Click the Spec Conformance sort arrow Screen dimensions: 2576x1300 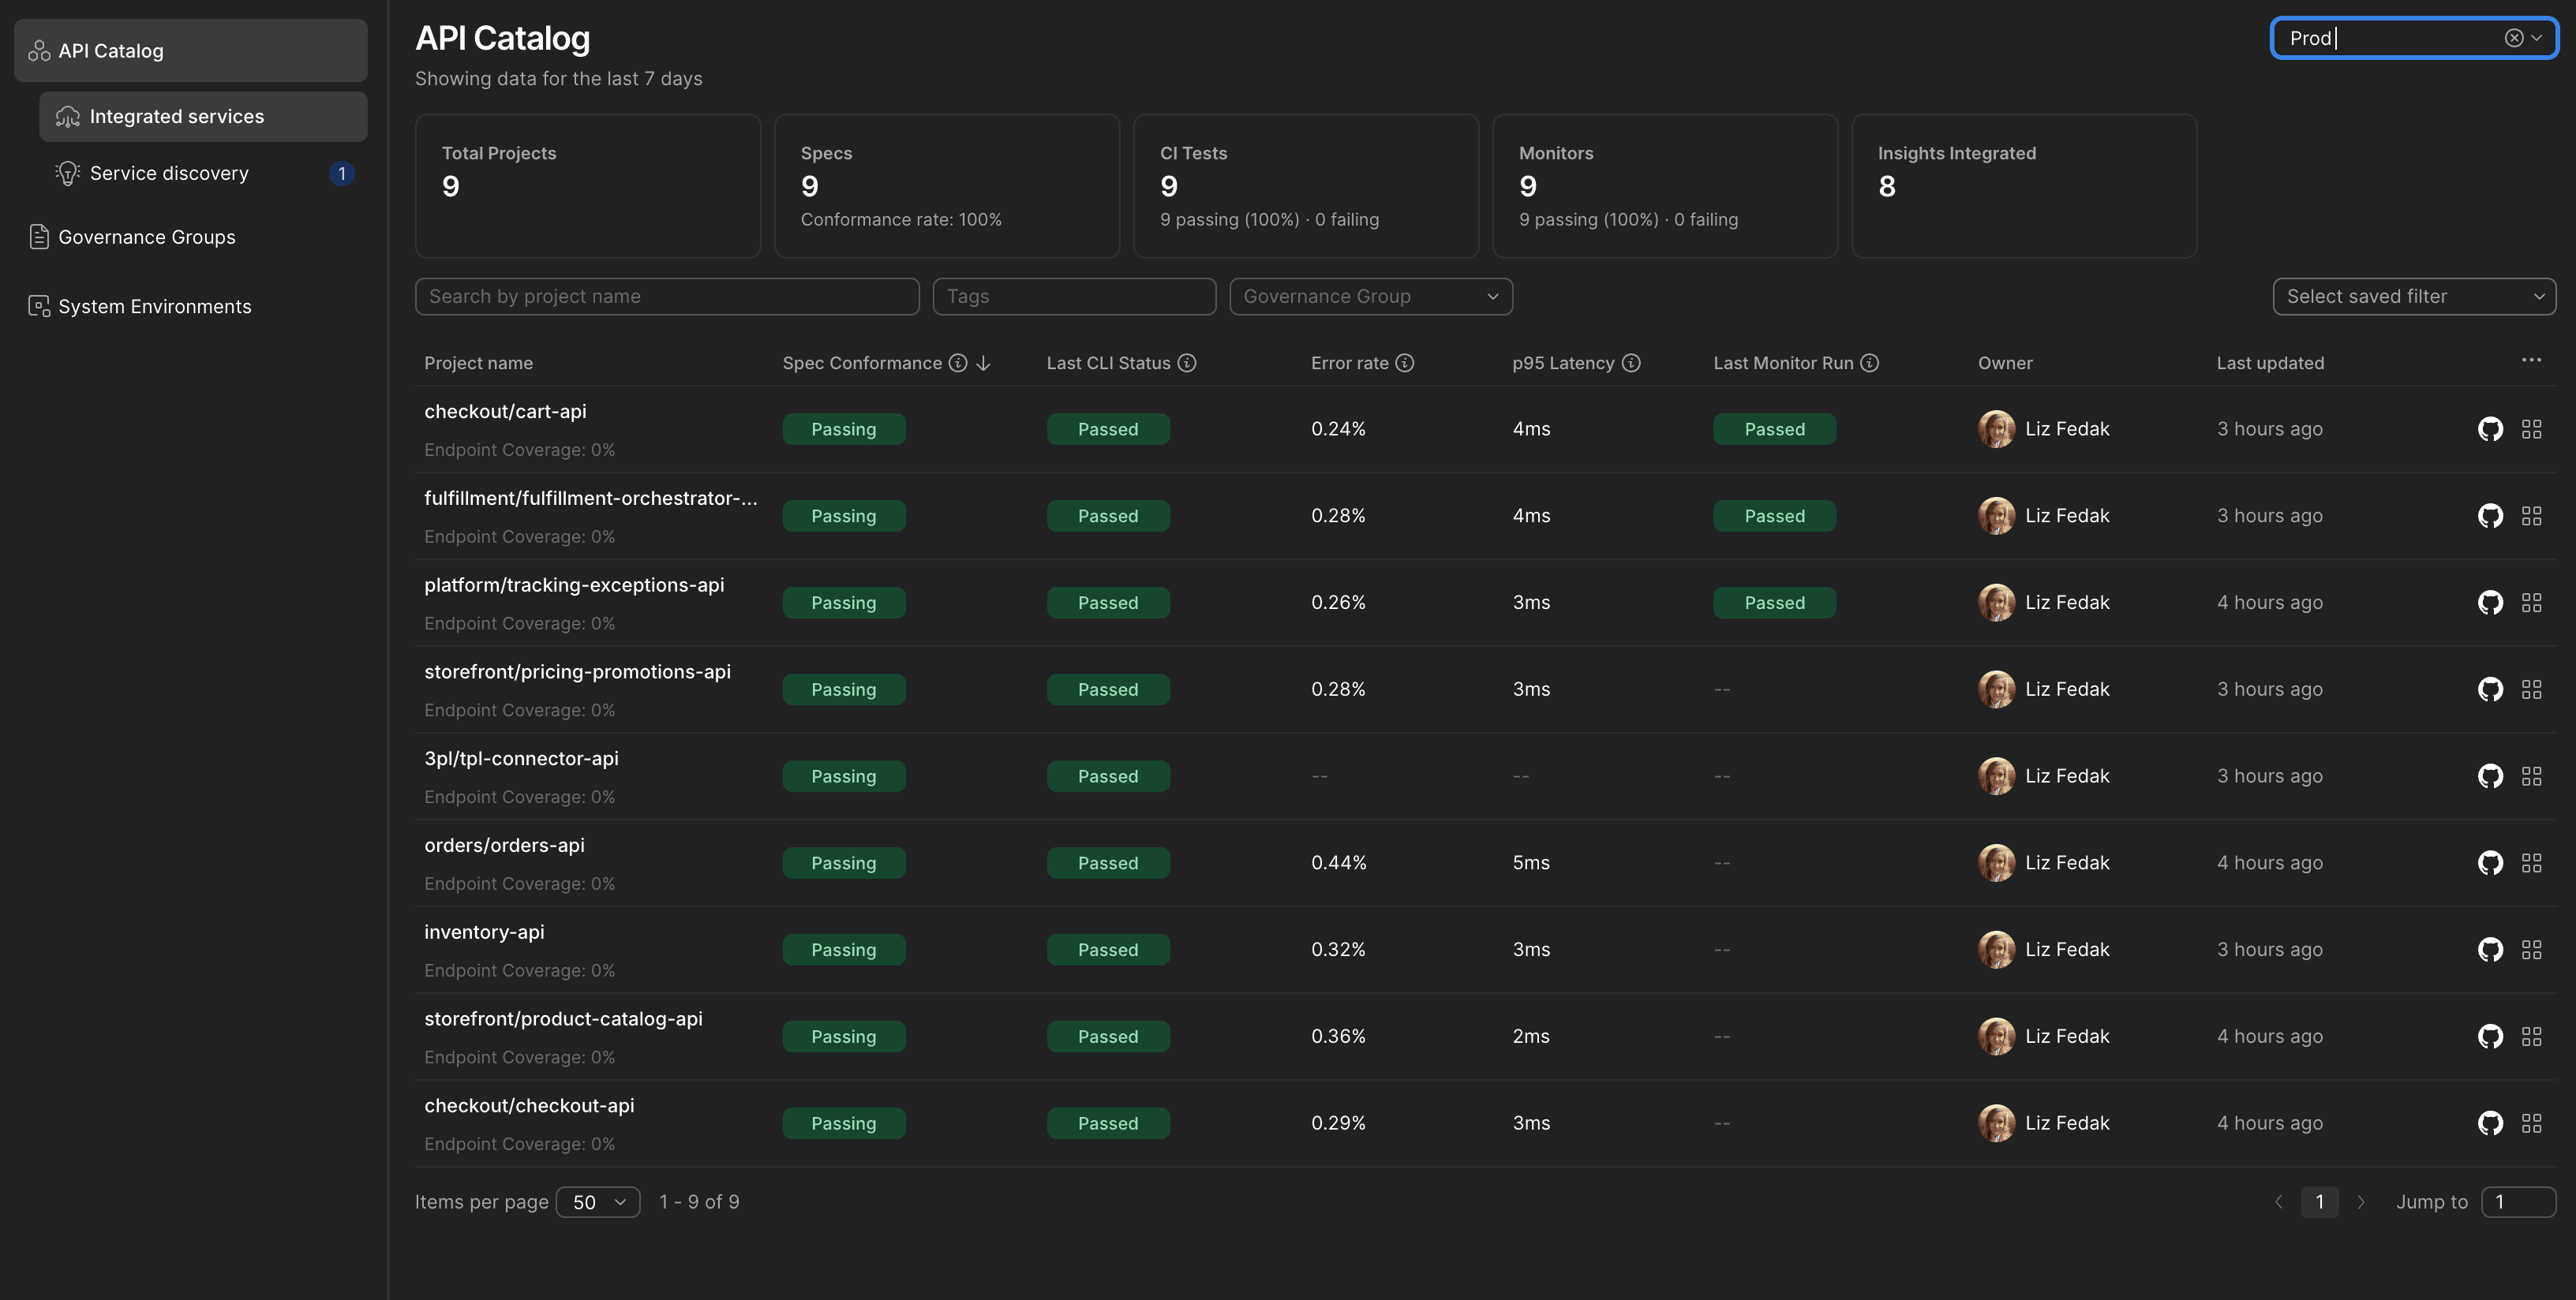(984, 363)
